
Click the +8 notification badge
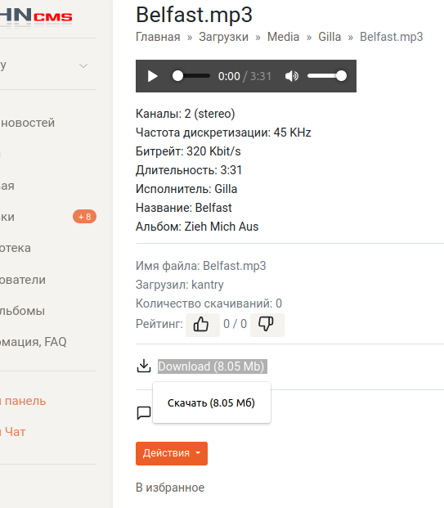click(x=84, y=217)
